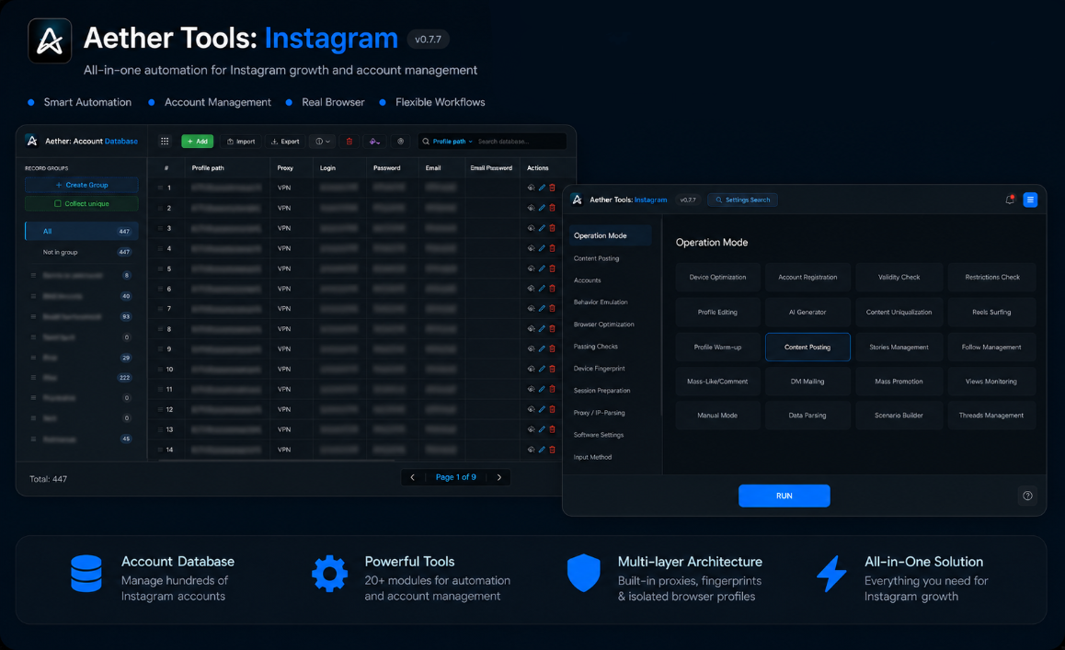Open the grid view icon in database toolbar
This screenshot has height=650, width=1065.
[165, 142]
